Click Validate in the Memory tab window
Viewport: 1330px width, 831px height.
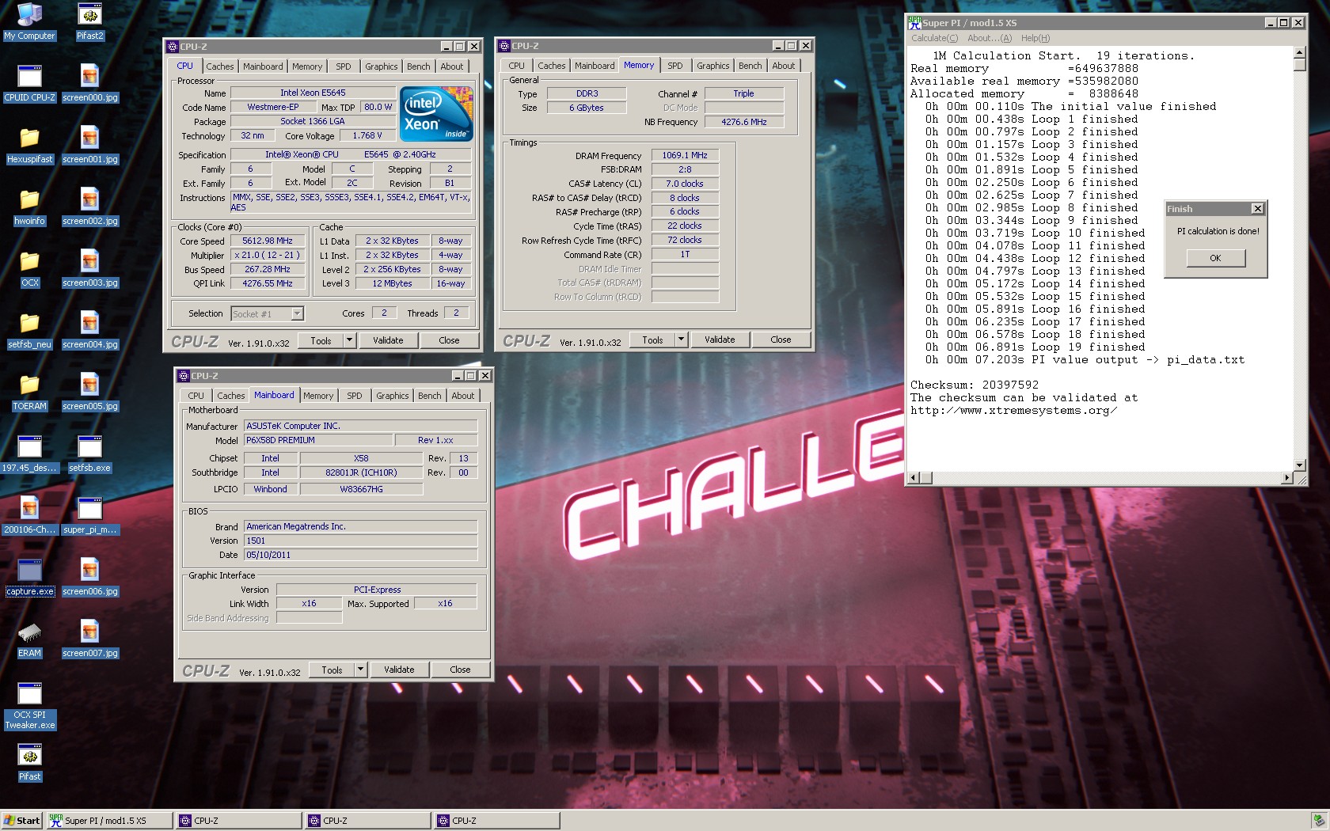[x=720, y=340]
